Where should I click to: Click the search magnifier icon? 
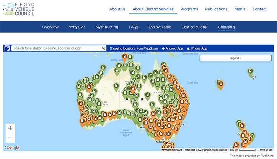click(x=104, y=48)
